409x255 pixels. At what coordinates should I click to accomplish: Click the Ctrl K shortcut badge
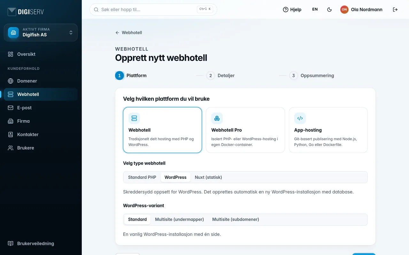pyautogui.click(x=205, y=9)
